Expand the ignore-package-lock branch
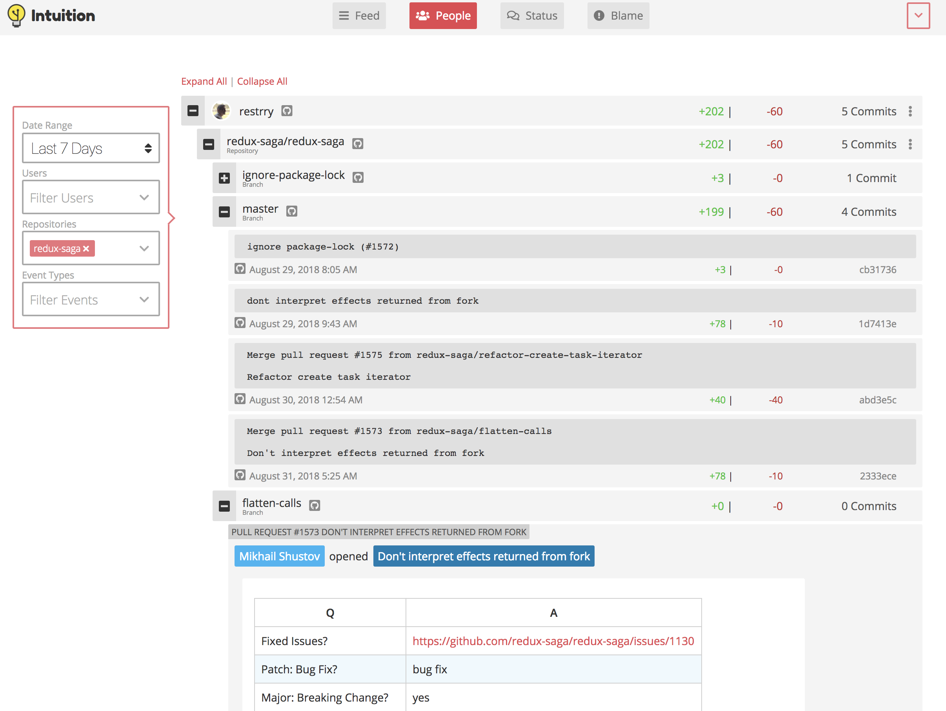The image size is (946, 711). pyautogui.click(x=224, y=178)
